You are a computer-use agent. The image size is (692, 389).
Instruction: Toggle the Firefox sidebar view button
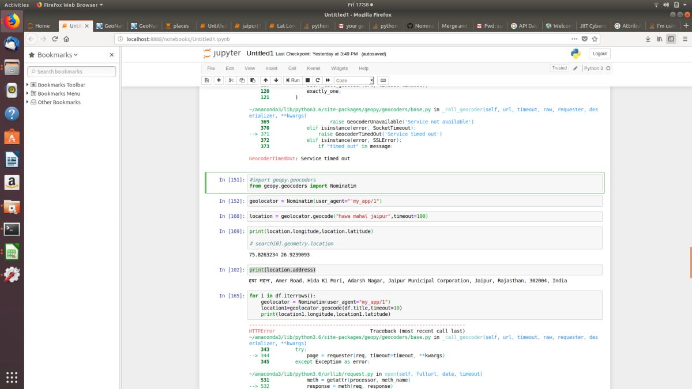(671, 39)
